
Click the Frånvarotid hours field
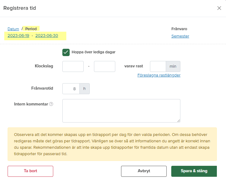tap(71, 89)
